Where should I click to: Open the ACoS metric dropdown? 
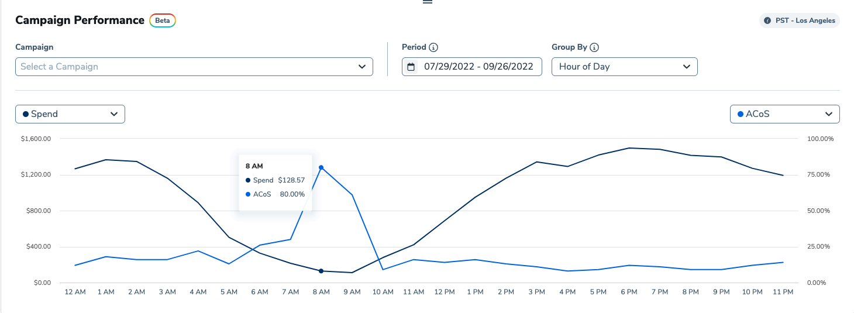pos(784,114)
